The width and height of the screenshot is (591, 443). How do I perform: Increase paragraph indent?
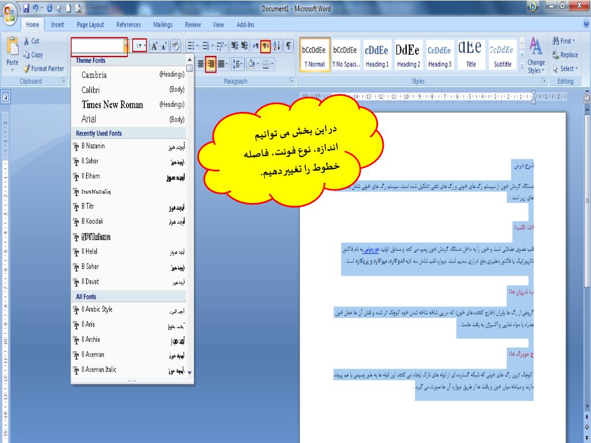[244, 46]
